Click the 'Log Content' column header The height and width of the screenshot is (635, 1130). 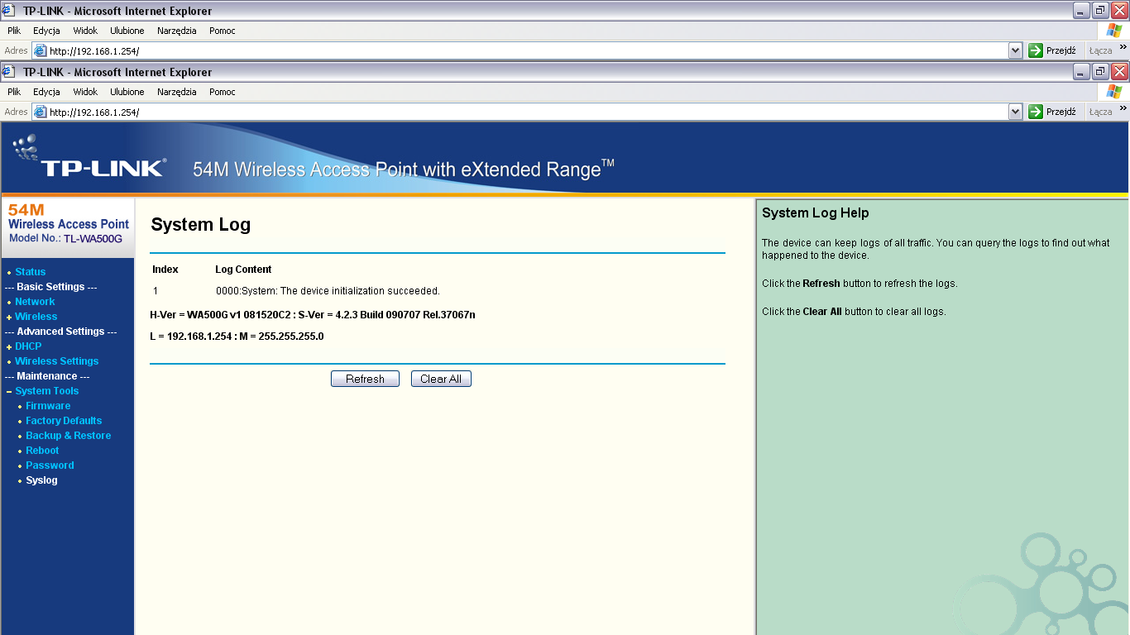pyautogui.click(x=243, y=270)
